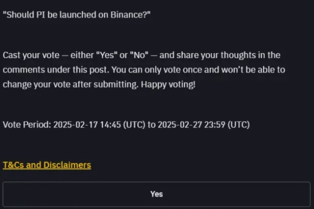Click the "Vote Period:" label
The image size is (314, 209).
click(27, 124)
